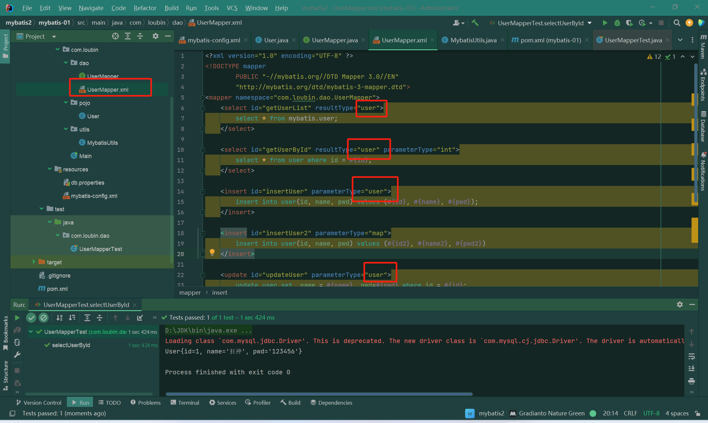Open Run panel settings gear

click(x=680, y=304)
